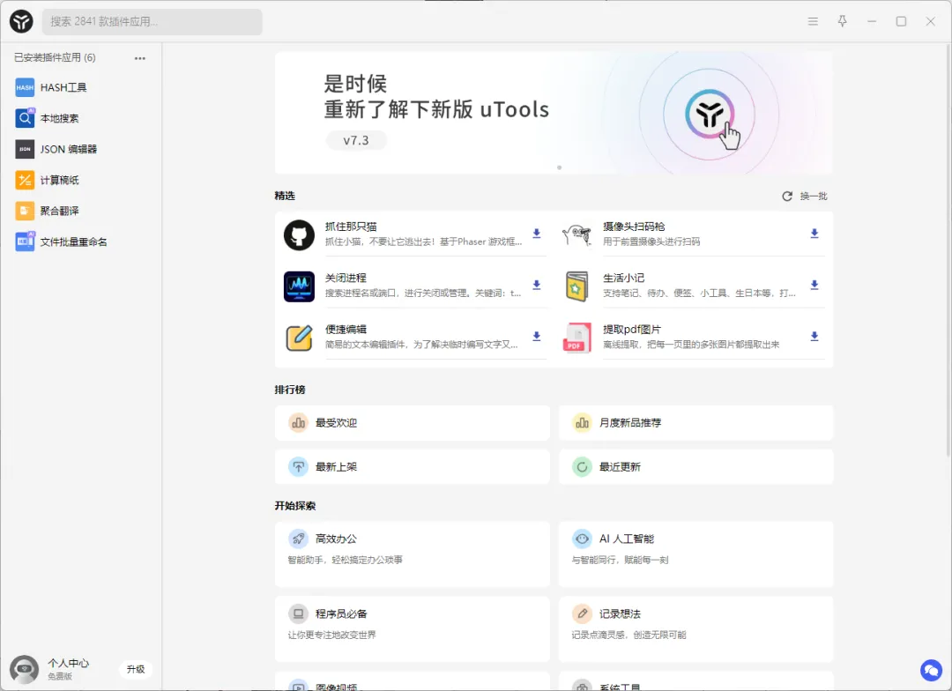Image resolution: width=952 pixels, height=691 pixels.
Task: Open the 提取pdf图片 plugin icon
Action: point(576,338)
